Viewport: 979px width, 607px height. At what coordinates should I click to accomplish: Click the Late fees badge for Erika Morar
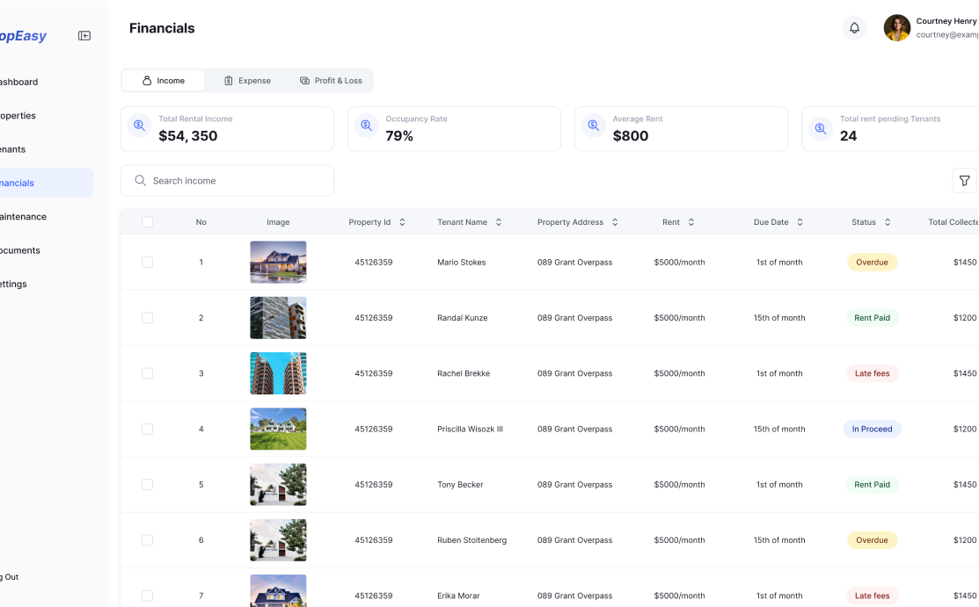pyautogui.click(x=872, y=596)
